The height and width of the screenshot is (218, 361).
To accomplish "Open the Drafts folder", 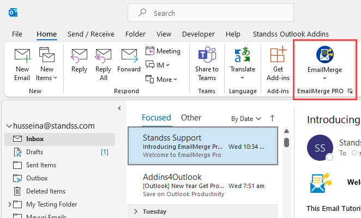I will coord(59,152).
